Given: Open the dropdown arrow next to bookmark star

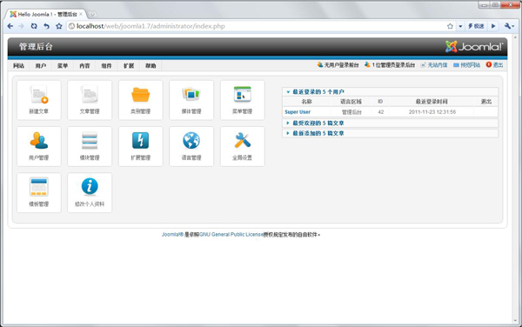Looking at the screenshot, I should (x=460, y=26).
